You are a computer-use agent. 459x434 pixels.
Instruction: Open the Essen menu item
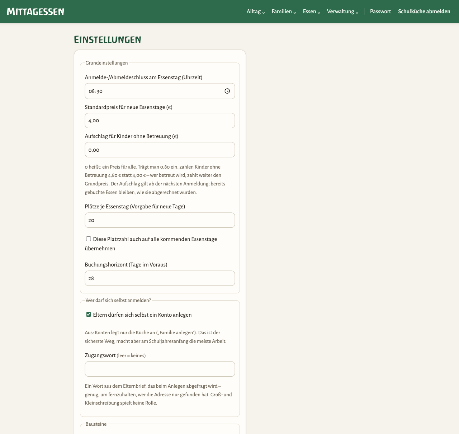click(x=311, y=11)
